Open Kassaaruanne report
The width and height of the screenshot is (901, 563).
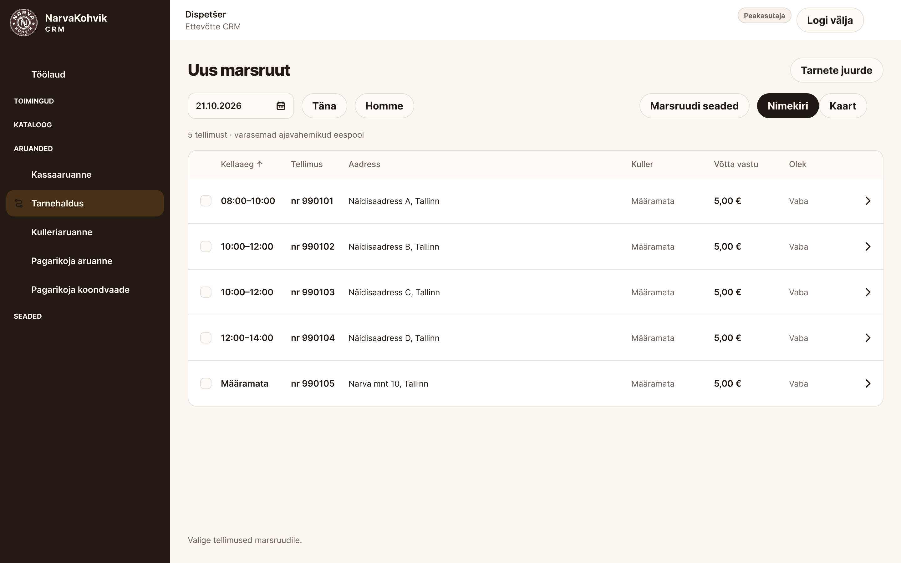(85, 175)
